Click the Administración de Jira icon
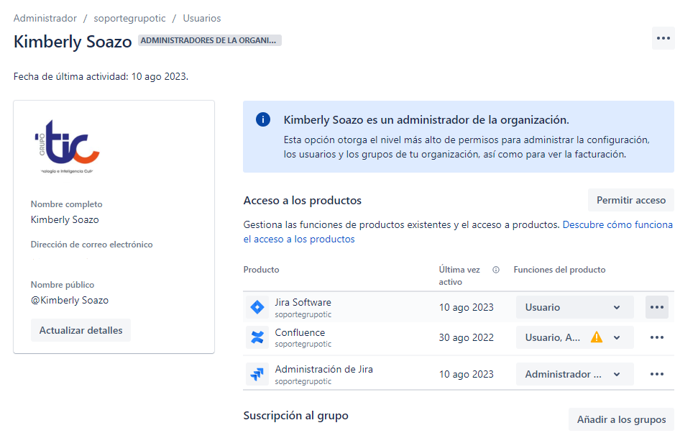 pos(257,374)
